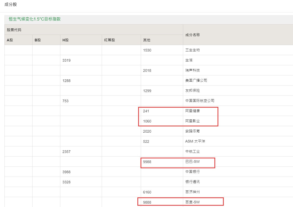Select stock code 2018
The width and height of the screenshot is (293, 207).
[147, 70]
